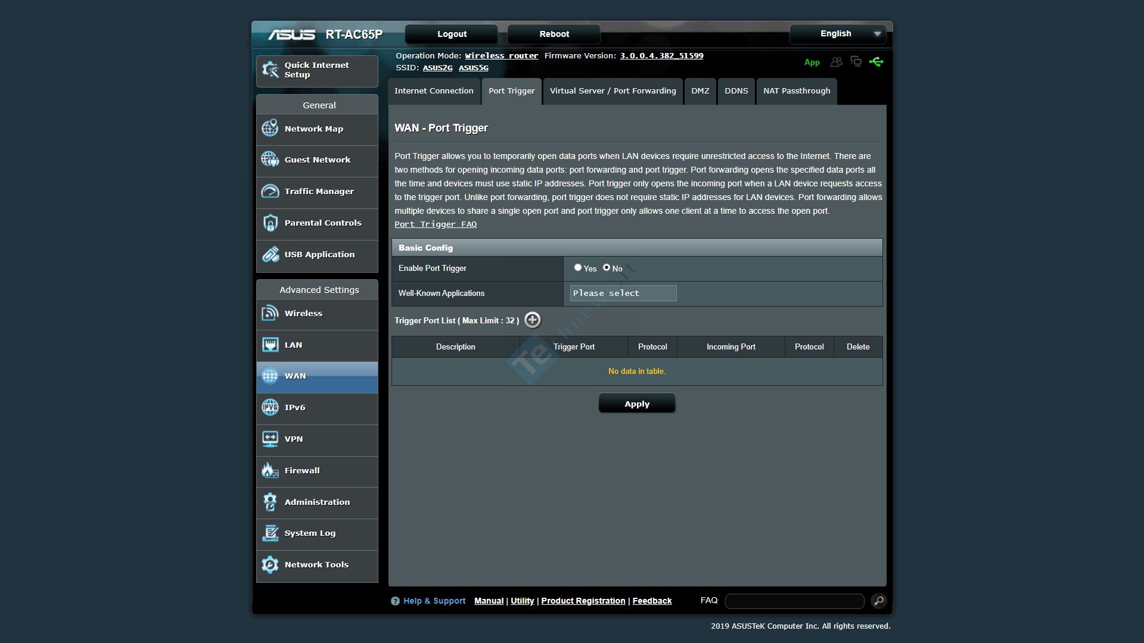Click the Firewall menu label
The image size is (1144, 643).
pyautogui.click(x=302, y=471)
